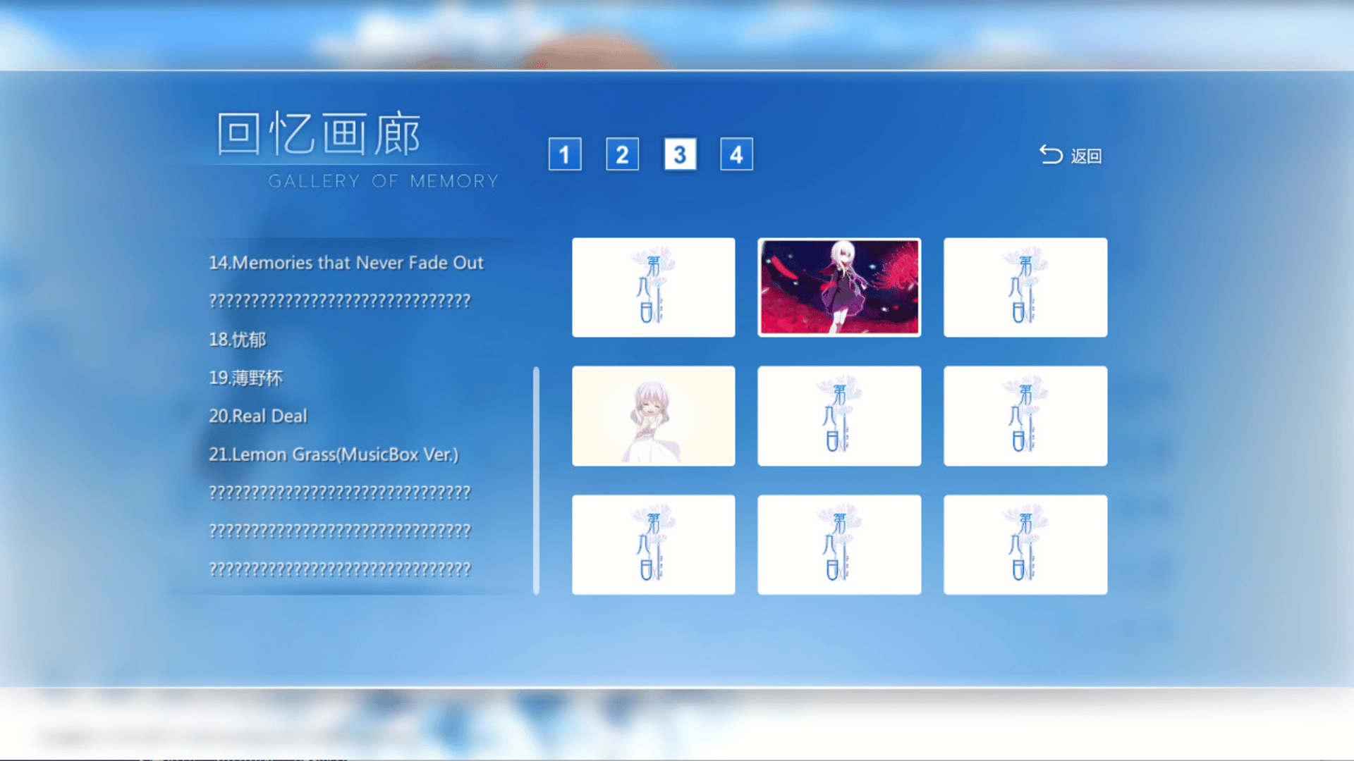1354x761 pixels.
Task: Select gallery page 3 tab
Action: coord(680,154)
